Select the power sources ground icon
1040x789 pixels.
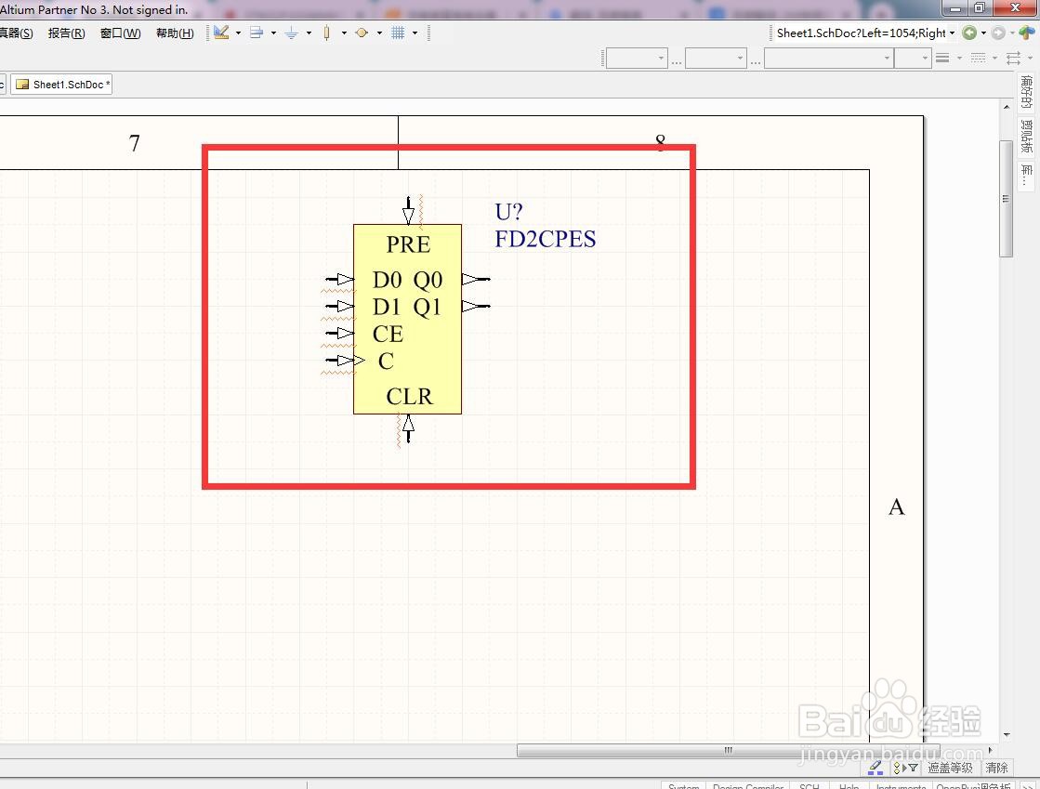[291, 33]
